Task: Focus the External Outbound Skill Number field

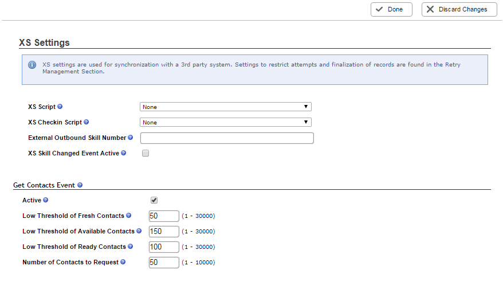Action: coord(227,138)
